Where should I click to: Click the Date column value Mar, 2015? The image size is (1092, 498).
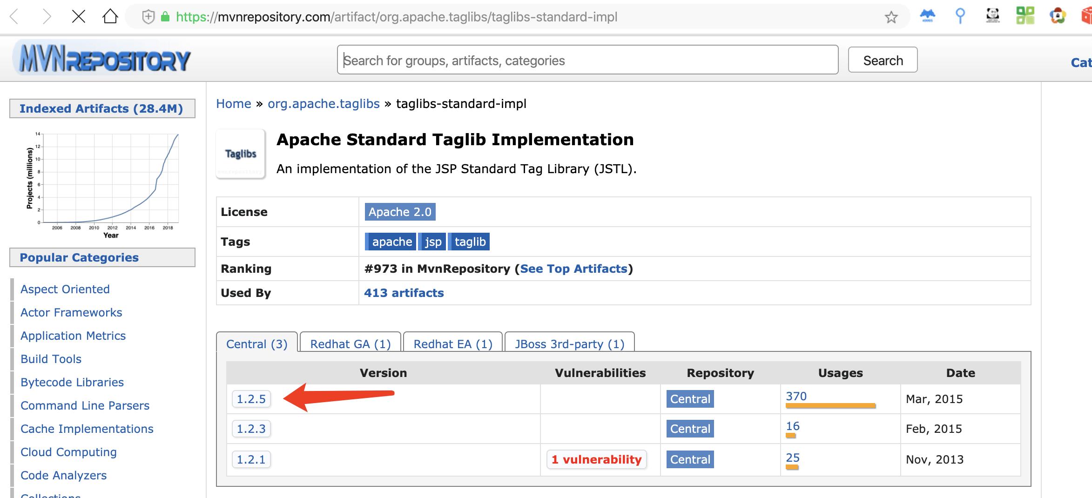934,399
